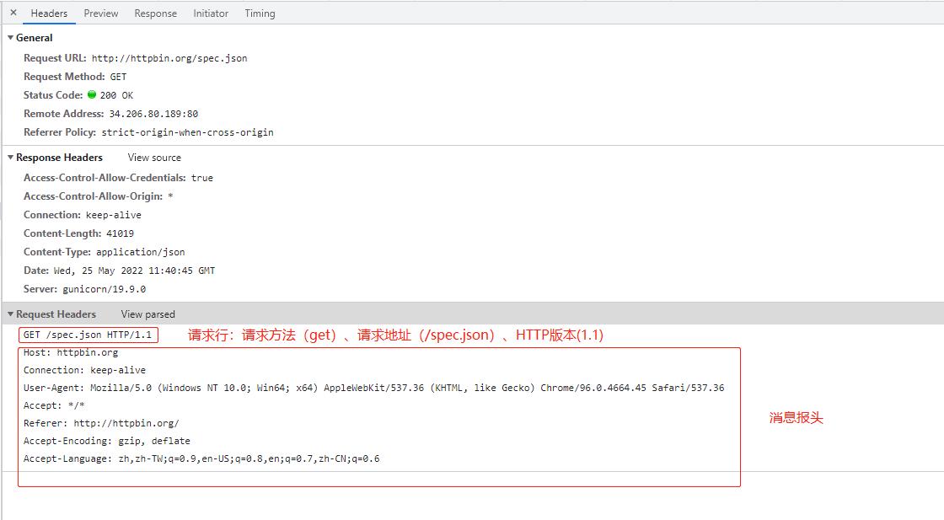Click the Initiator tab

[x=210, y=13]
